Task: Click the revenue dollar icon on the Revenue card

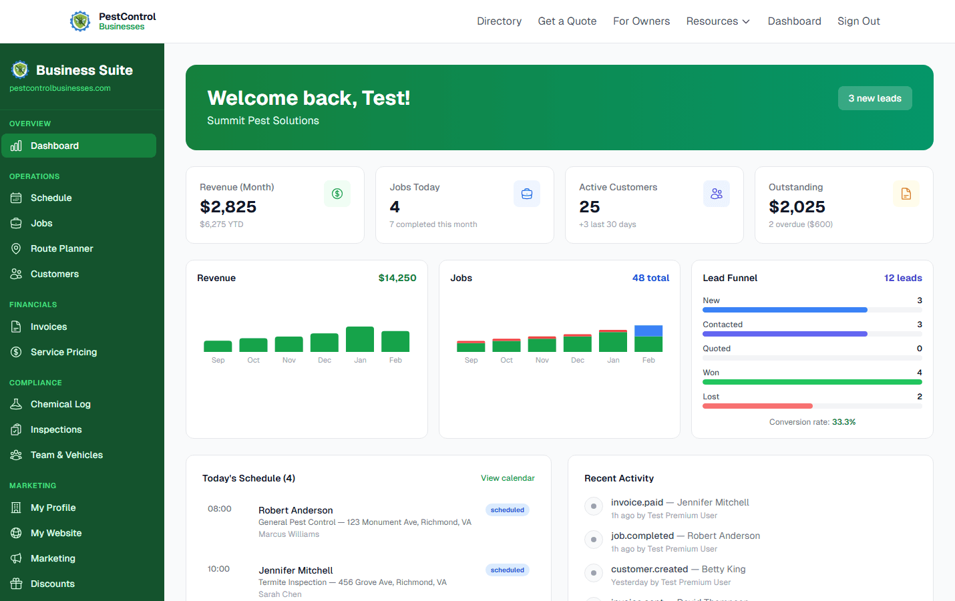Action: [337, 193]
